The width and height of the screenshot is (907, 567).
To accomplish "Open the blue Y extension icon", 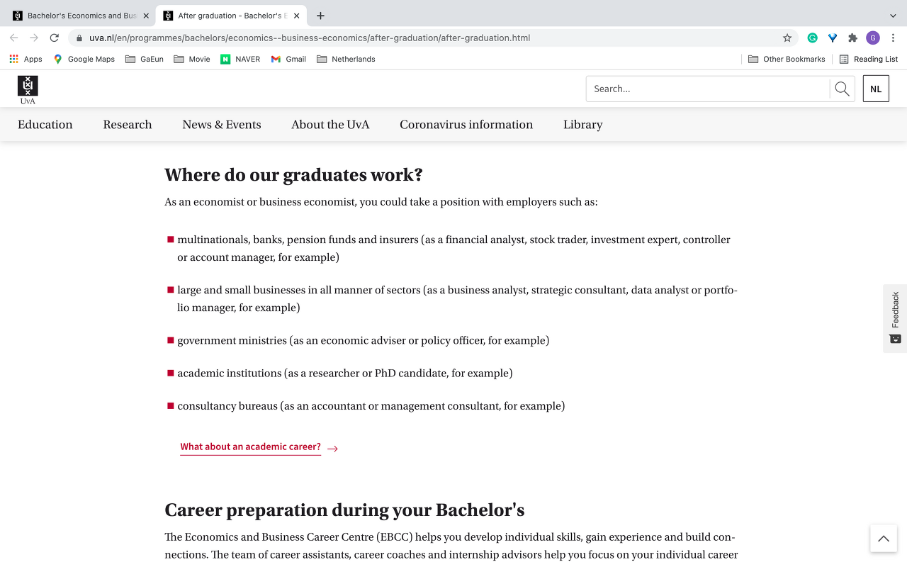I will pyautogui.click(x=833, y=38).
